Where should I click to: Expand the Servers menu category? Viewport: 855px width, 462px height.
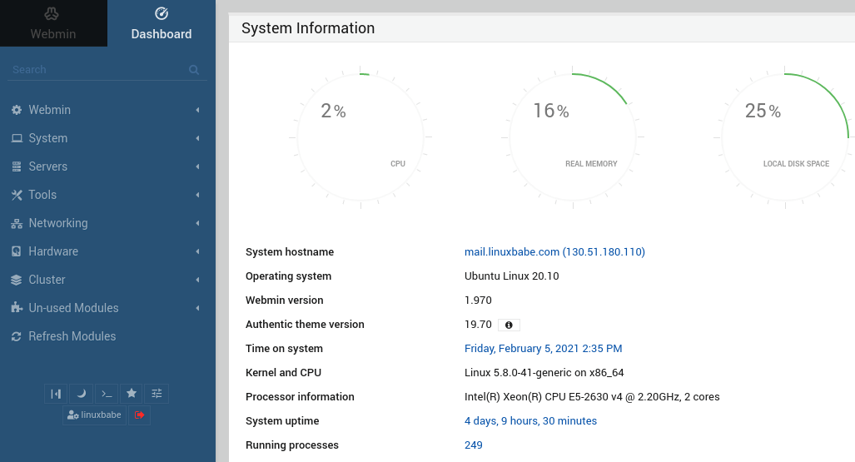tap(48, 166)
